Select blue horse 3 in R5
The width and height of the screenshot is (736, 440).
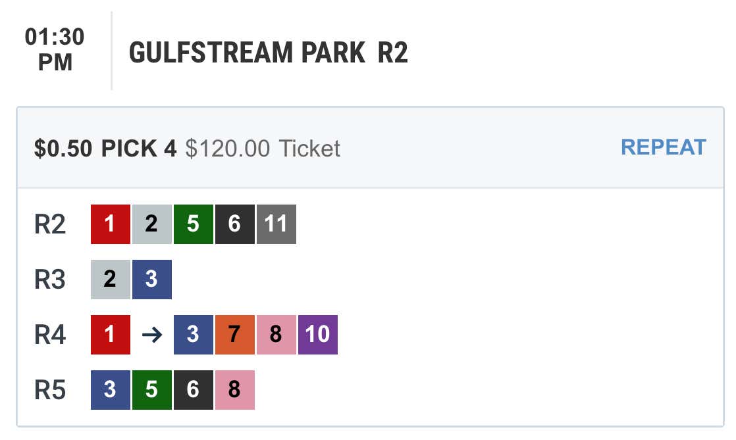pyautogui.click(x=111, y=390)
